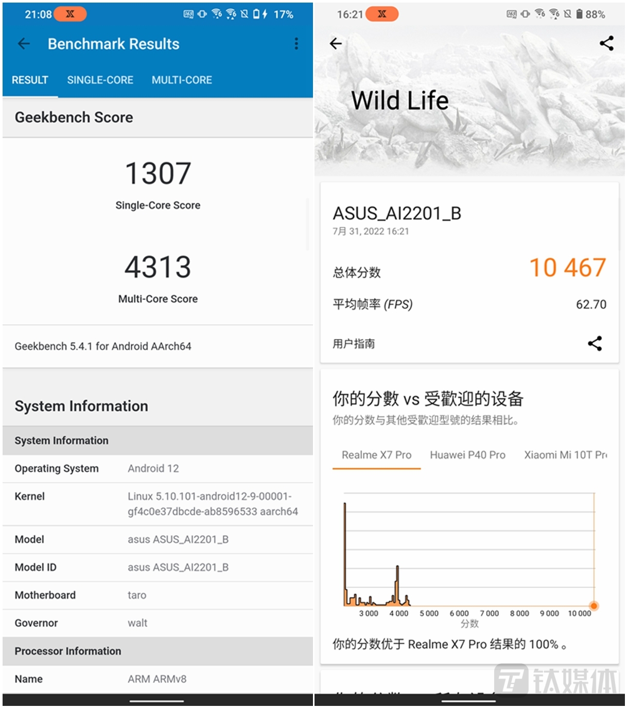Screen dimensions: 628x709
Task: Tap orange X notification icon at 16:21
Action: [382, 14]
